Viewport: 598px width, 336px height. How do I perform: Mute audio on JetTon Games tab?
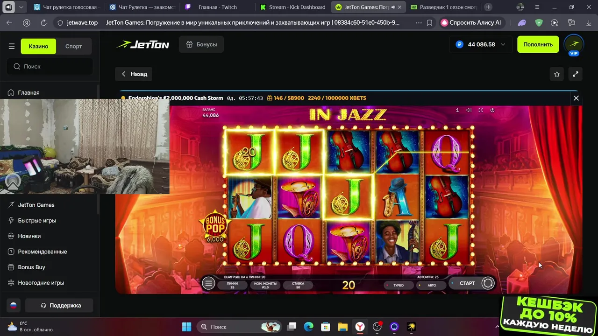[392, 7]
